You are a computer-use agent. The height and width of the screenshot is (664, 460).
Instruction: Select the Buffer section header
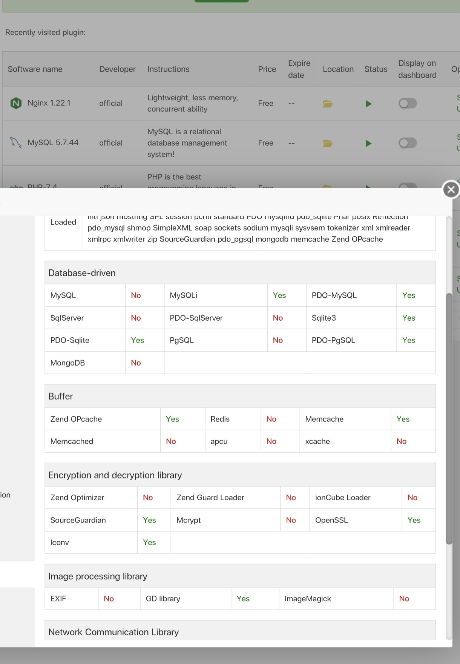pyautogui.click(x=61, y=396)
